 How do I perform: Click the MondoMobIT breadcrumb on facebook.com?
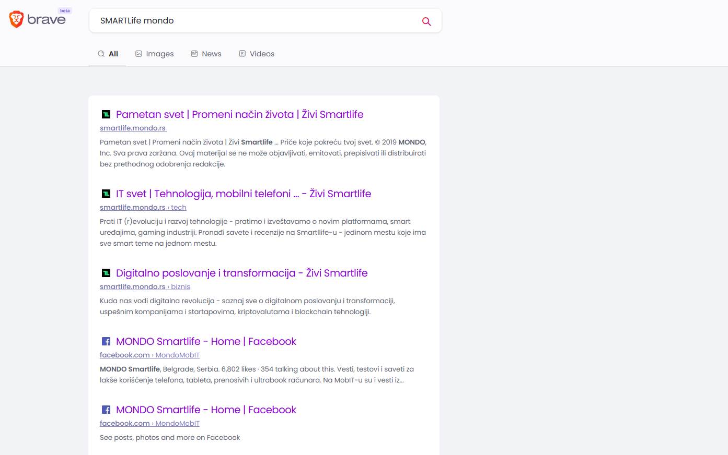click(x=177, y=355)
